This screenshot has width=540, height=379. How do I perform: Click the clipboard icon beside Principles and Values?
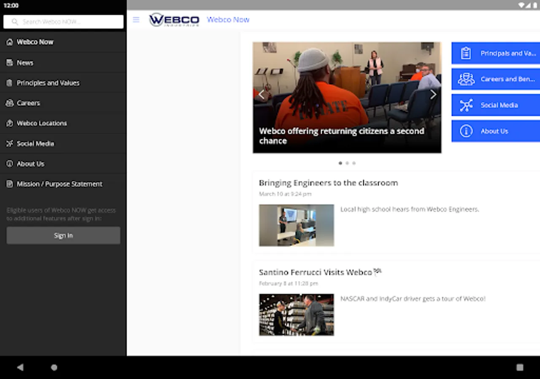9,83
